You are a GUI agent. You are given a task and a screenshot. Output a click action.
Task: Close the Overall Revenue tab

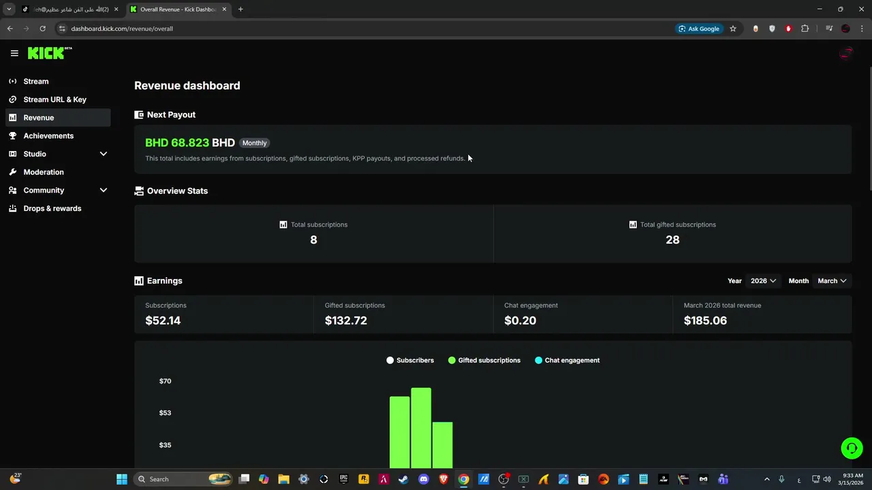coord(224,10)
